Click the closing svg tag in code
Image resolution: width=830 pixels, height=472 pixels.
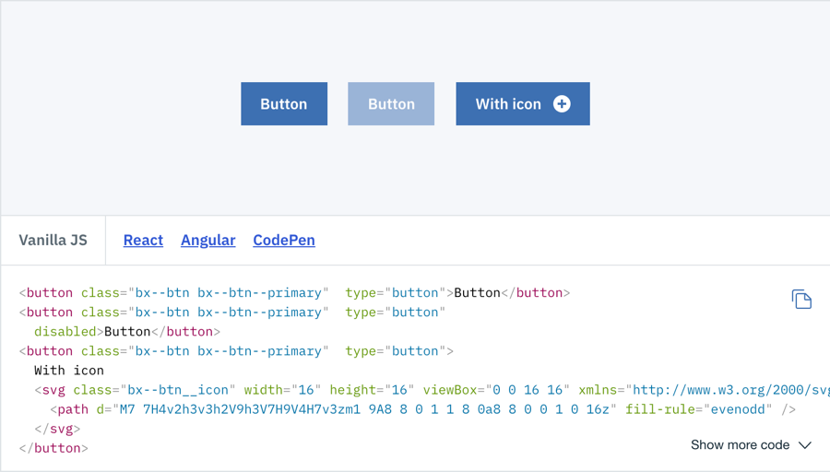(57, 429)
